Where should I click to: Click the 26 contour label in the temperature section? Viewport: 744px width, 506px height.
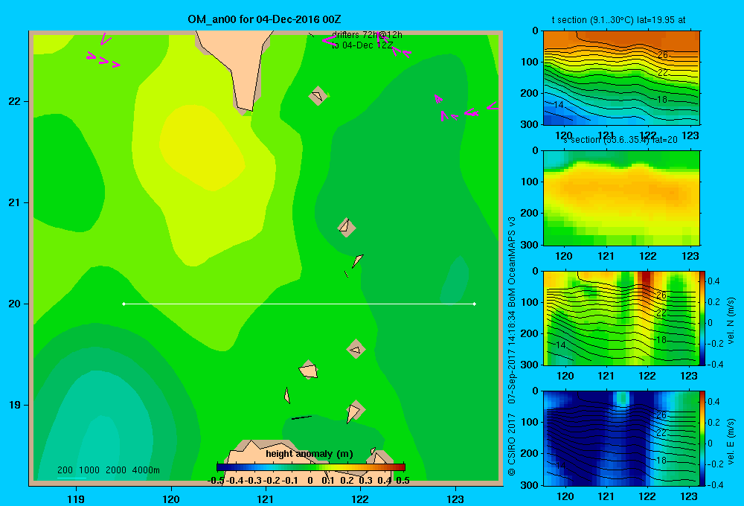coord(662,55)
